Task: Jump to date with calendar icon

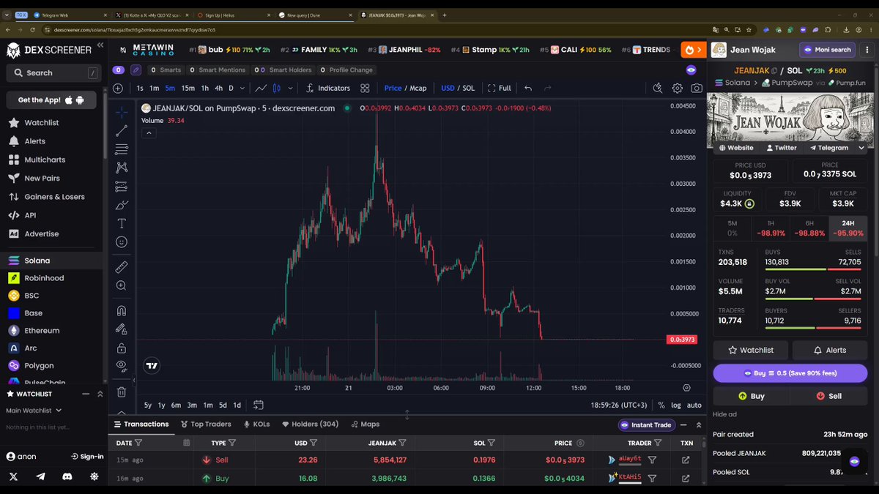Action: point(258,405)
